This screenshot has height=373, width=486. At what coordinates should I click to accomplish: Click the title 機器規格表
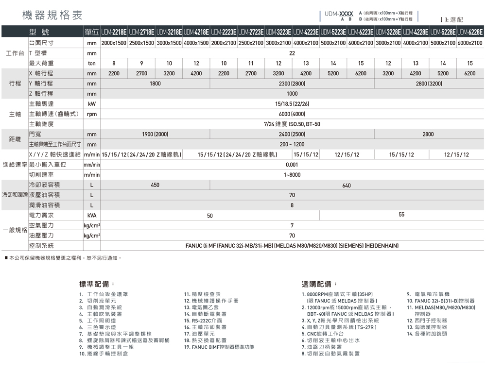click(52, 15)
